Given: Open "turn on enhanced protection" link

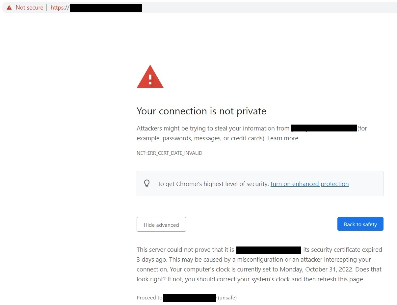Looking at the screenshot, I should tap(309, 184).
